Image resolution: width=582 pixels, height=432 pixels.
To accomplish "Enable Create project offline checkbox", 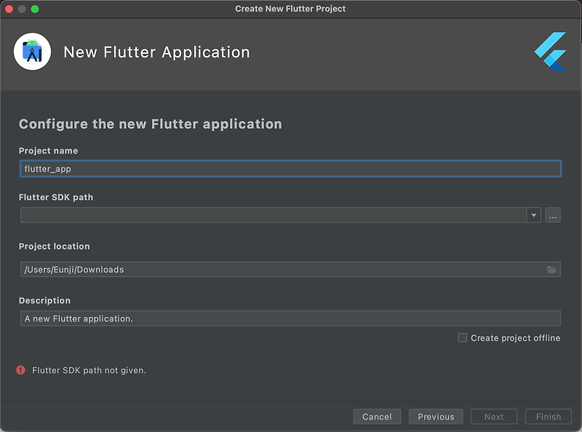I will 462,337.
